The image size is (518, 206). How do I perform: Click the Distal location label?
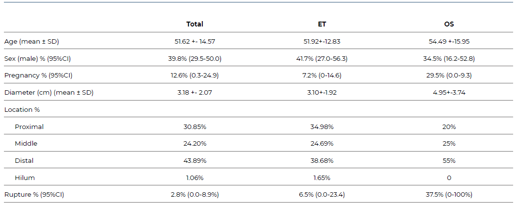tap(24, 160)
